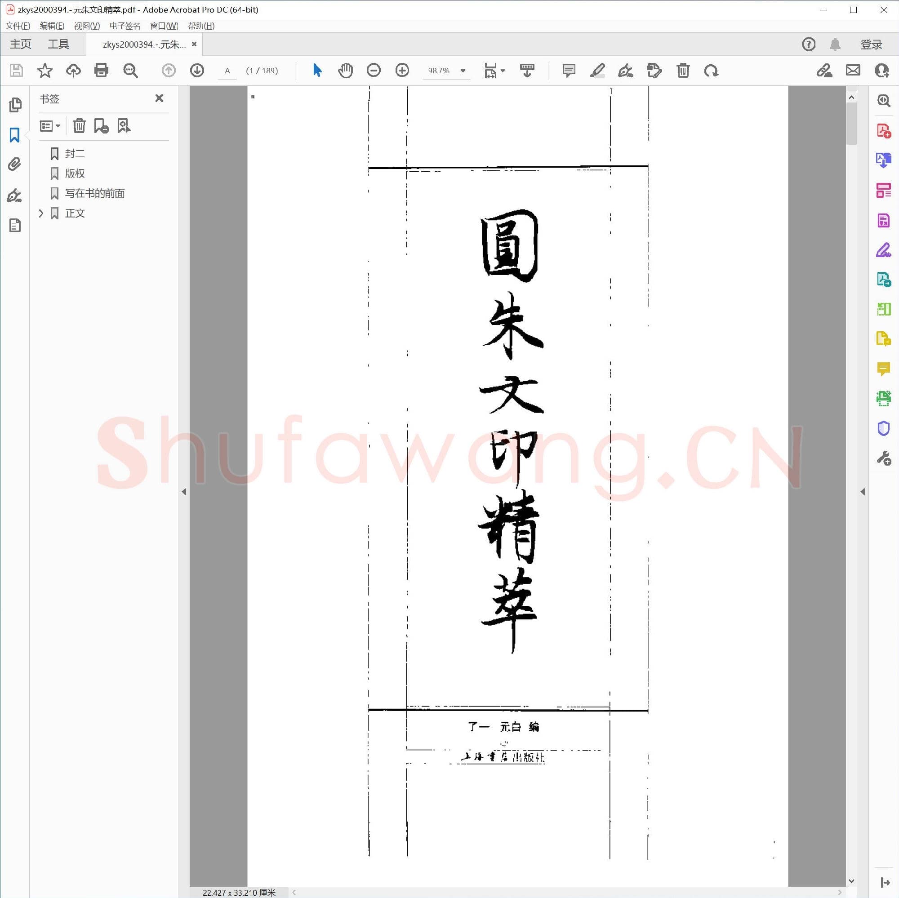This screenshot has width=899, height=898.
Task: Toggle the Attachments panel
Action: (14, 164)
